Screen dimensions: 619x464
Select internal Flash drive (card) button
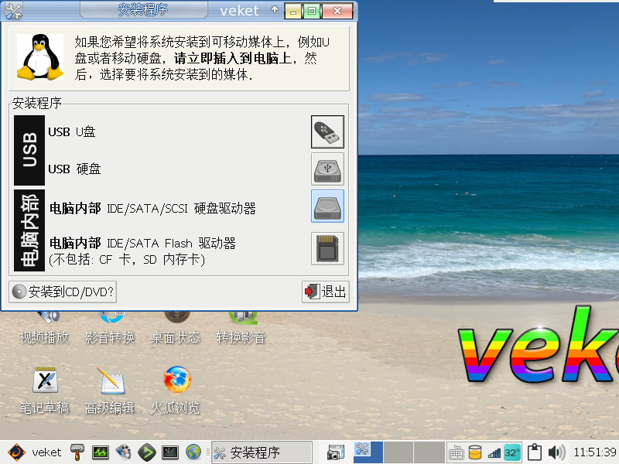pos(327,248)
